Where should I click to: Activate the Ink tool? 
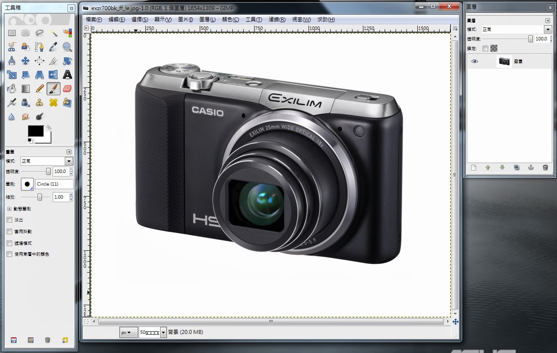coord(26,102)
